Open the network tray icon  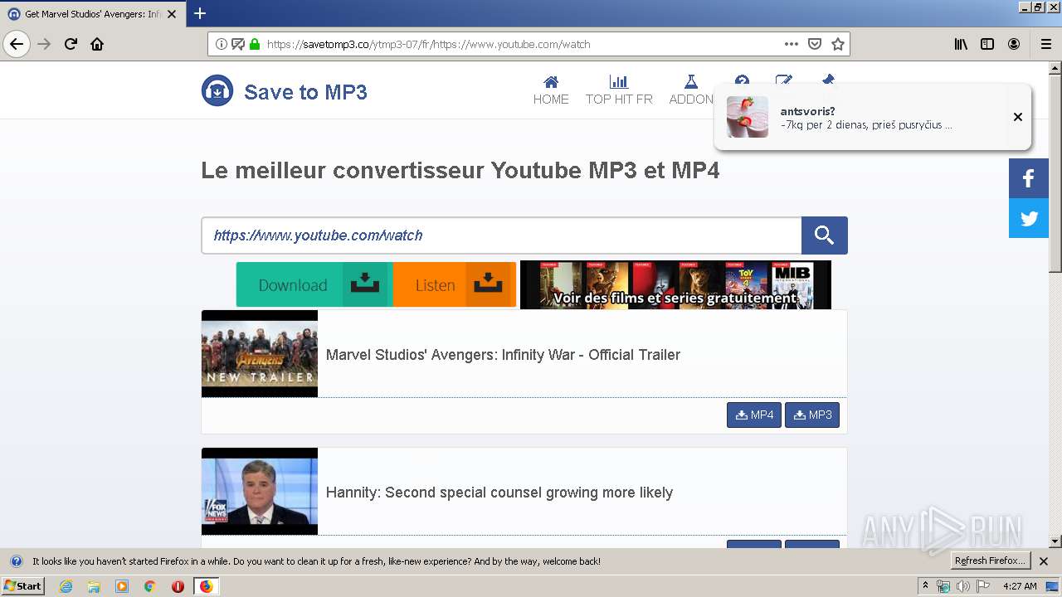pos(943,586)
